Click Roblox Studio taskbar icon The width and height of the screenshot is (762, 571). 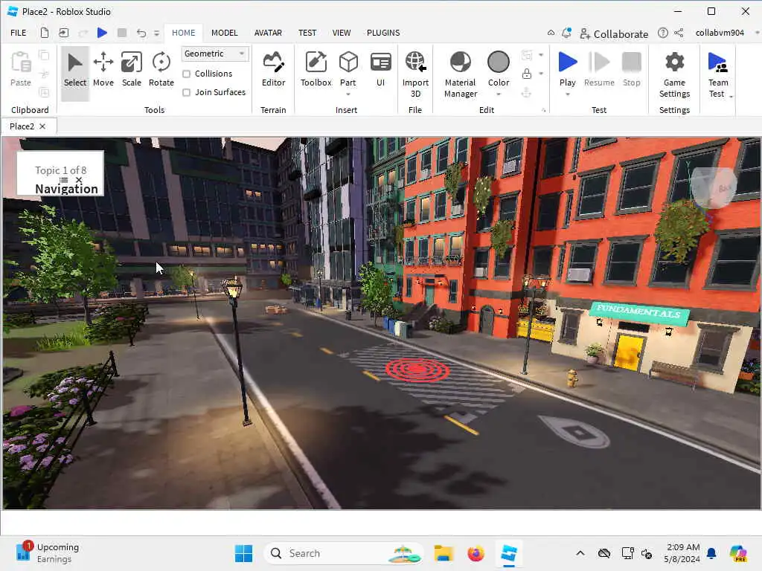coord(508,553)
